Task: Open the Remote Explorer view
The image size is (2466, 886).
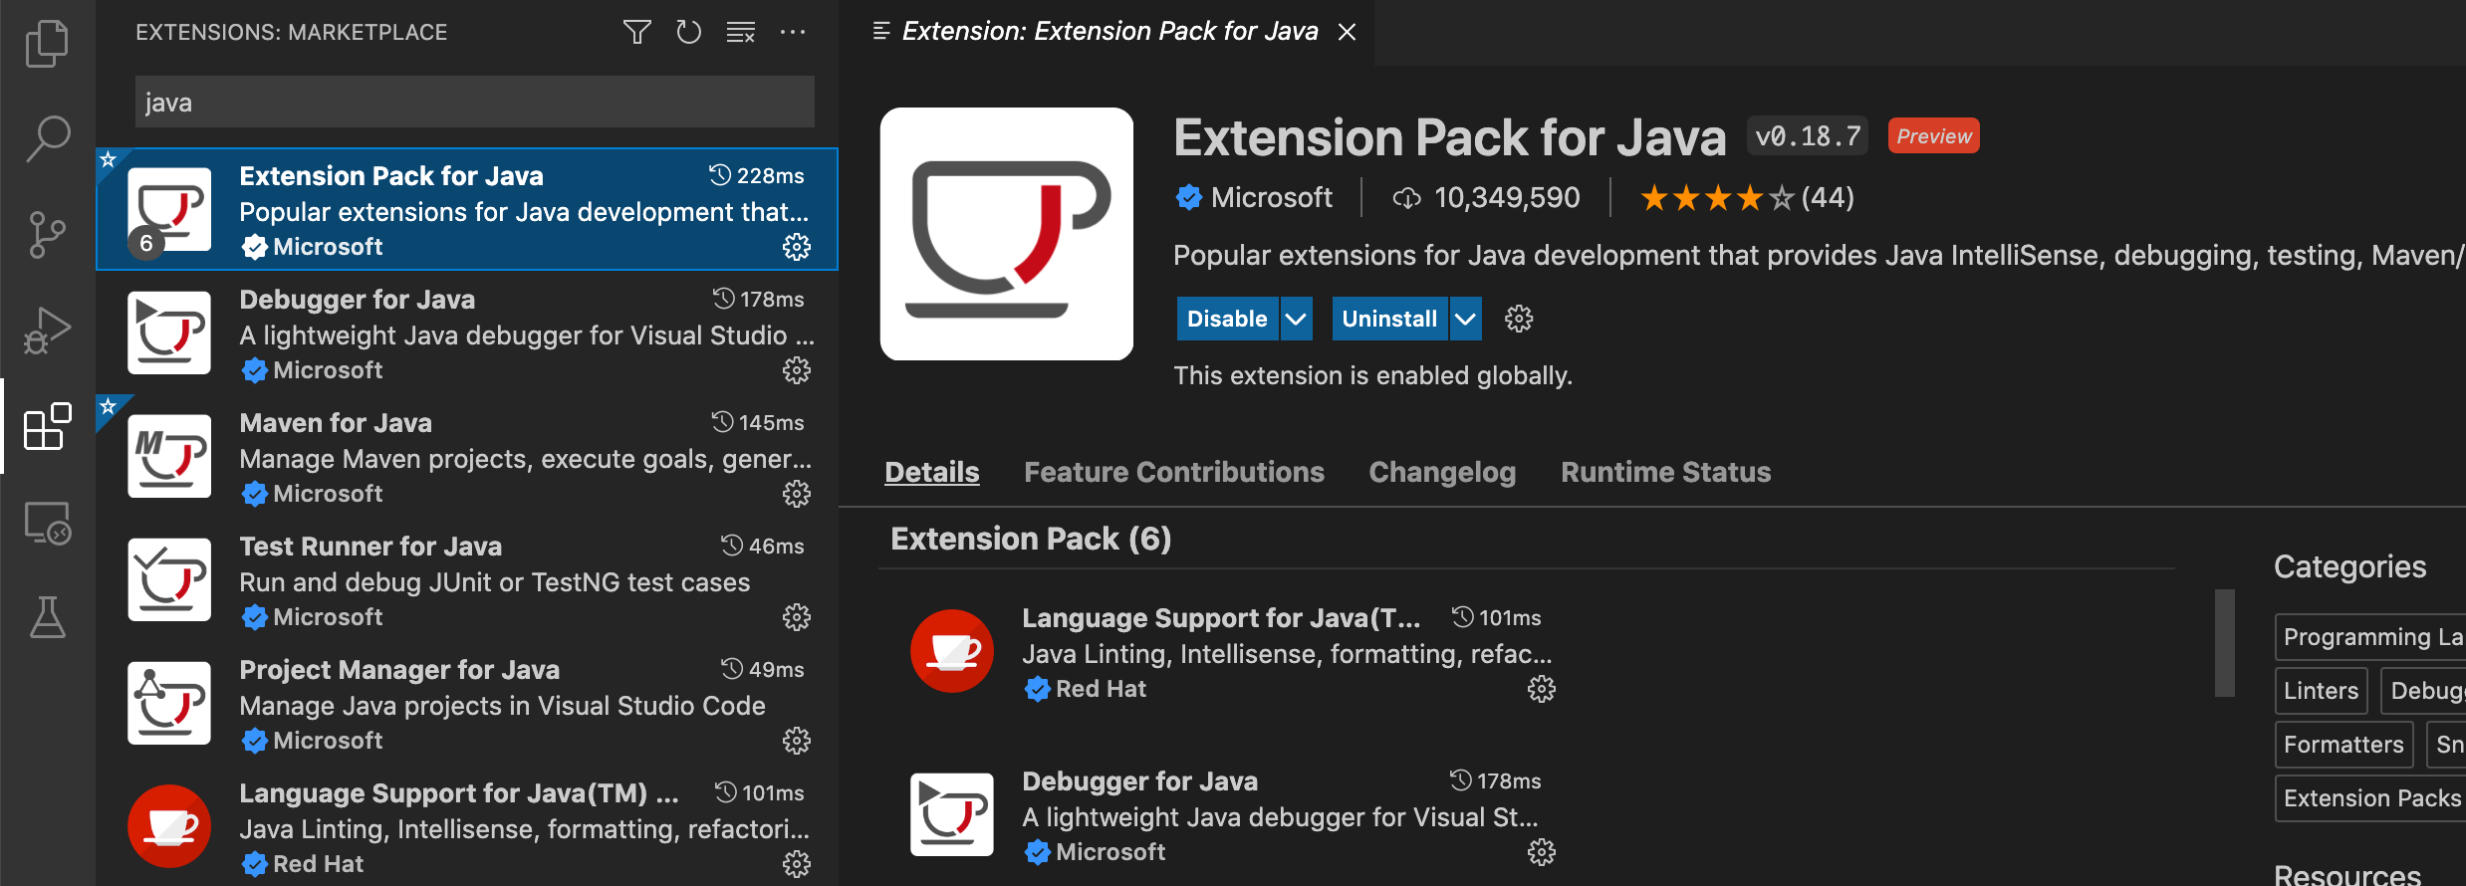Action: [x=47, y=523]
